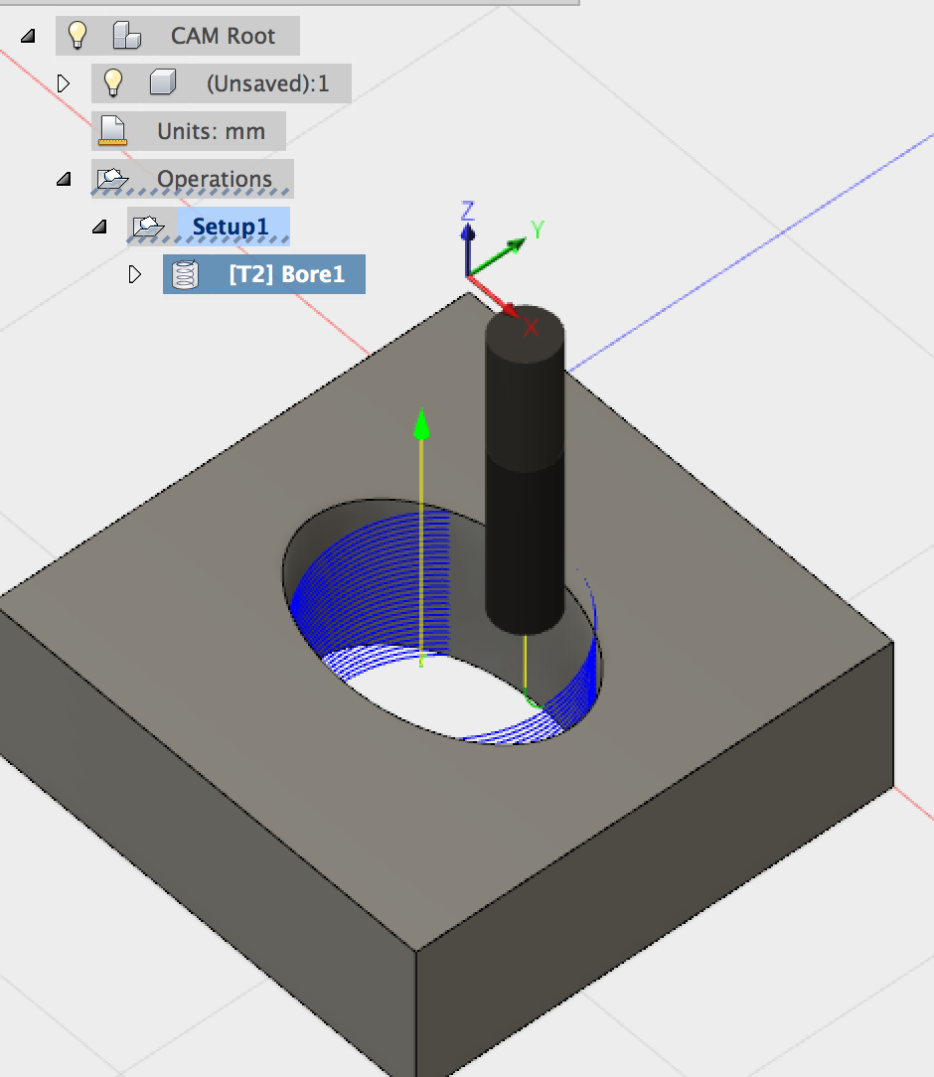Toggle CAM Root lightbulb visibility

pos(78,35)
